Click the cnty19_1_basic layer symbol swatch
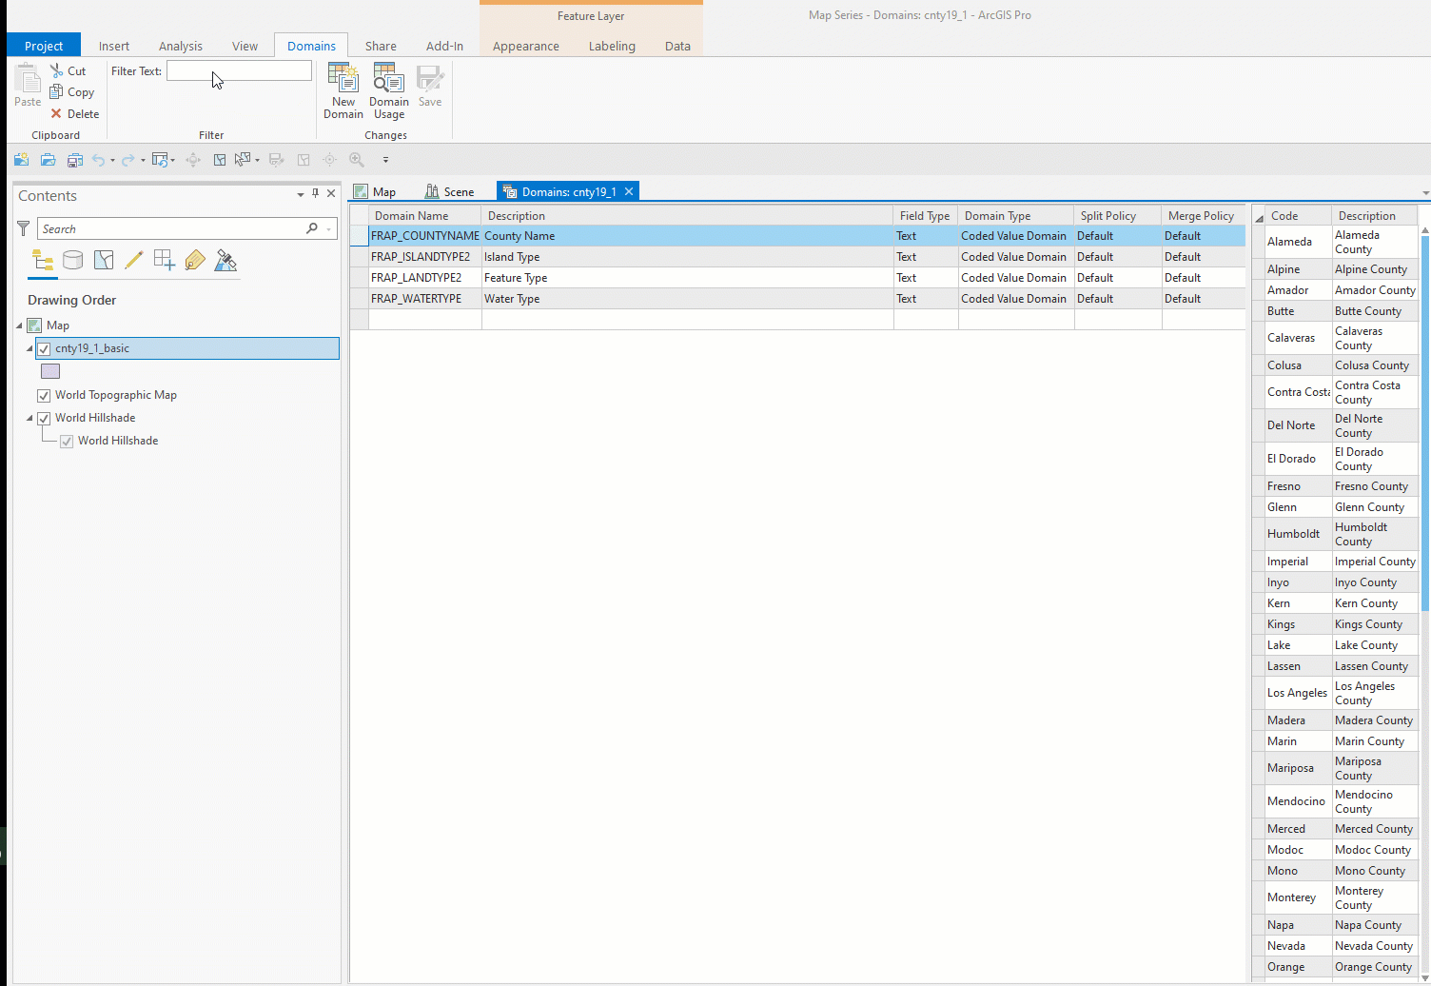1431x986 pixels. click(50, 371)
